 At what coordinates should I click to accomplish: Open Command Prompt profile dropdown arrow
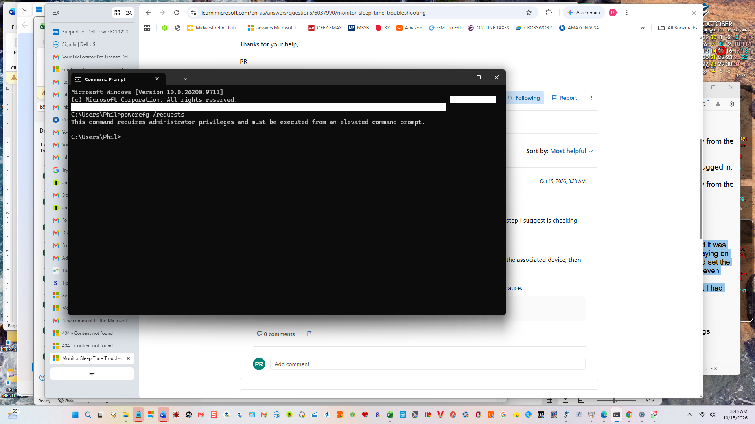click(x=186, y=79)
